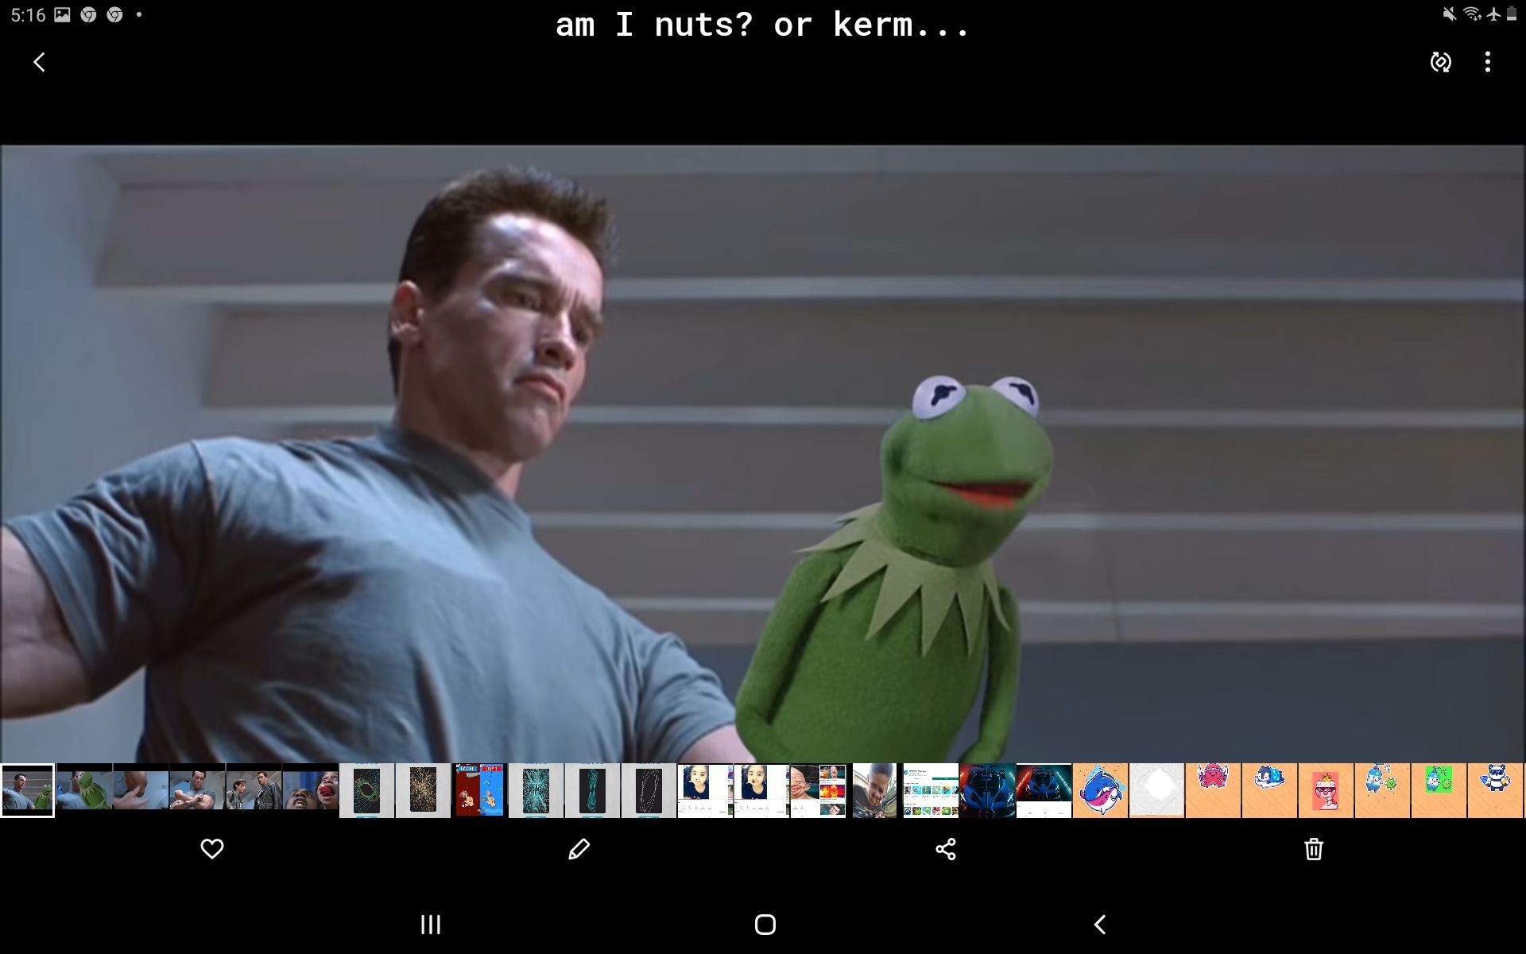Screen dimensions: 1526x954
Task: Select the red octopus sticker thumbnail
Action: click(1213, 790)
